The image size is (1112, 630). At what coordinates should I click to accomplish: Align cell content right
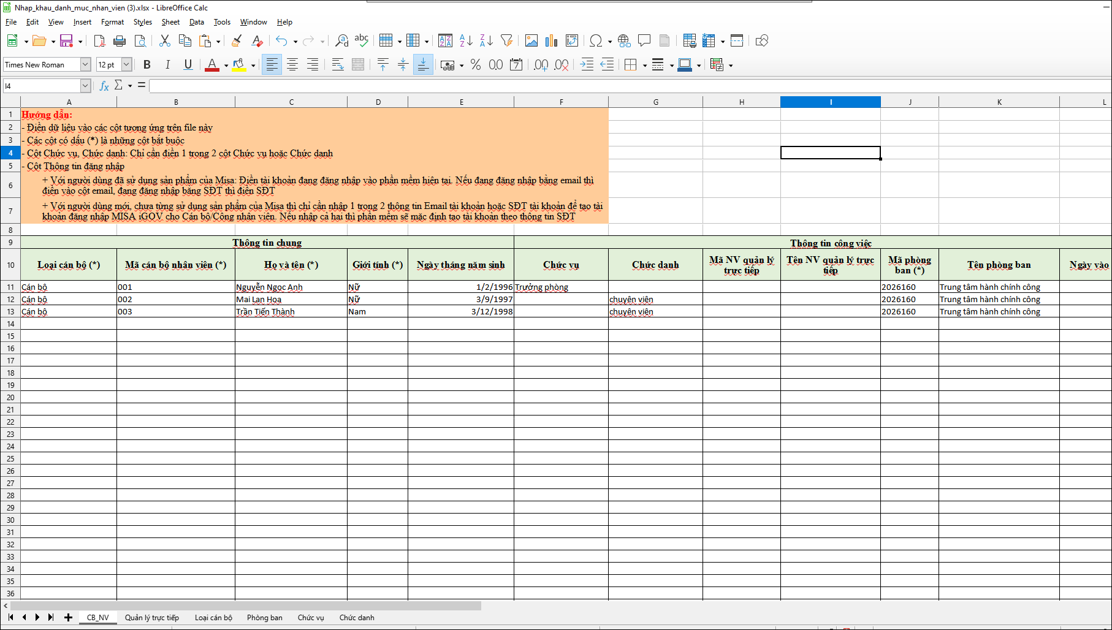(313, 64)
